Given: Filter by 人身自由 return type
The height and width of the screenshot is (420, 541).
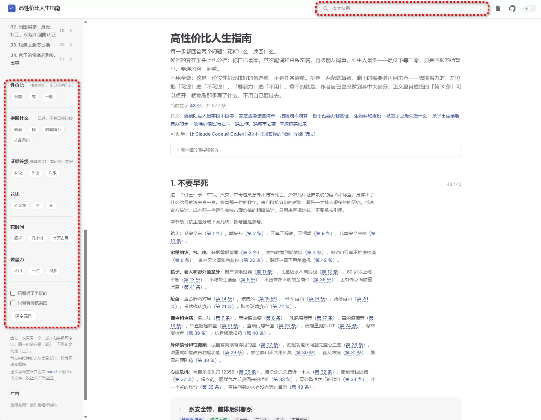Looking at the screenshot, I should [22, 140].
